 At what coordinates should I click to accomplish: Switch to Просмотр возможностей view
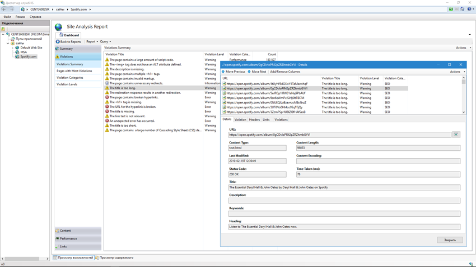[73, 258]
